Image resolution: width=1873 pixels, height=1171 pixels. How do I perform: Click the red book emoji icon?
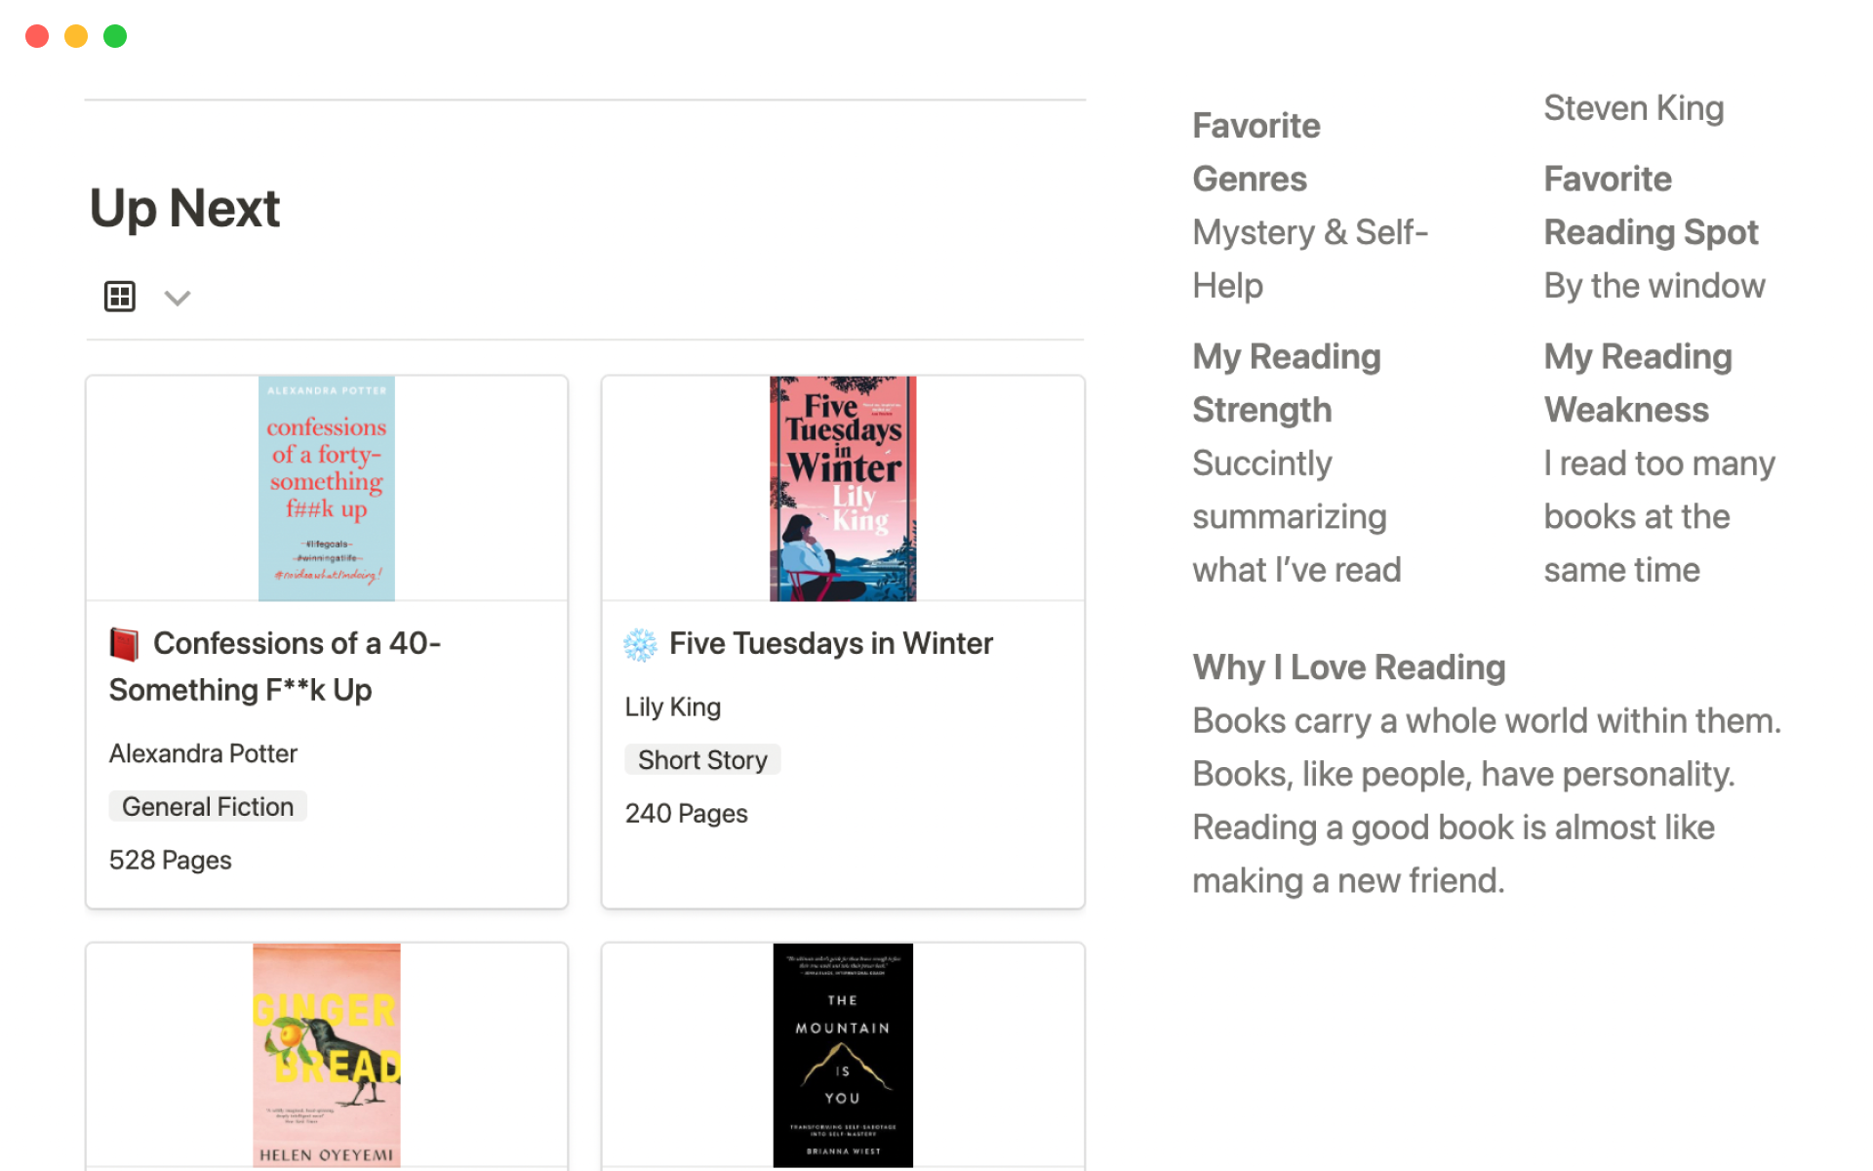point(124,644)
